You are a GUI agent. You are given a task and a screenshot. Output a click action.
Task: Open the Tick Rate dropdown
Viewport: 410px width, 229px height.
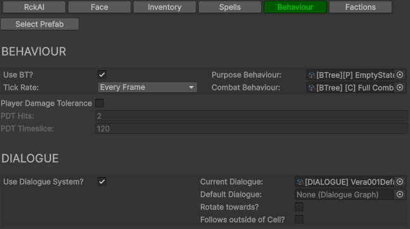click(148, 87)
